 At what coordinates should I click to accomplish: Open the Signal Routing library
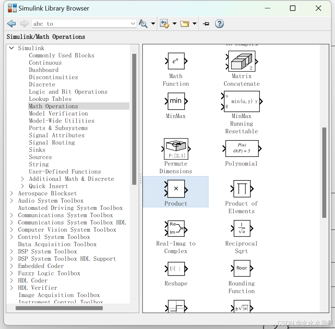[52, 142]
